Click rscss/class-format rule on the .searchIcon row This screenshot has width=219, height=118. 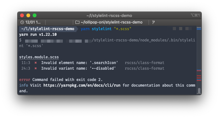pyautogui.click(x=145, y=63)
